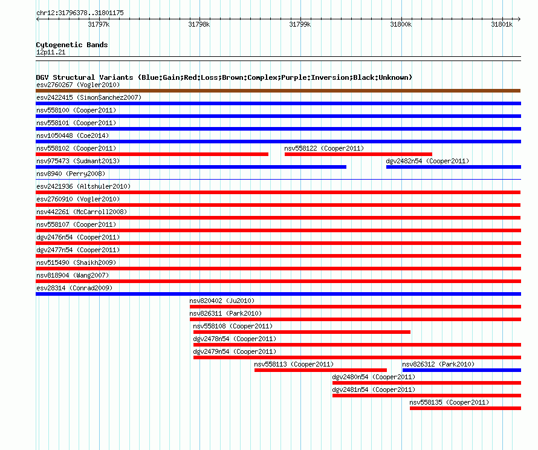This screenshot has height=450, width=538.
Task: Open esv2422415 (SimonSanchez2007) variant label
Action: click(x=89, y=97)
